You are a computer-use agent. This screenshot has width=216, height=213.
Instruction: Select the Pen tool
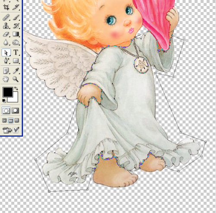(x=6, y=61)
